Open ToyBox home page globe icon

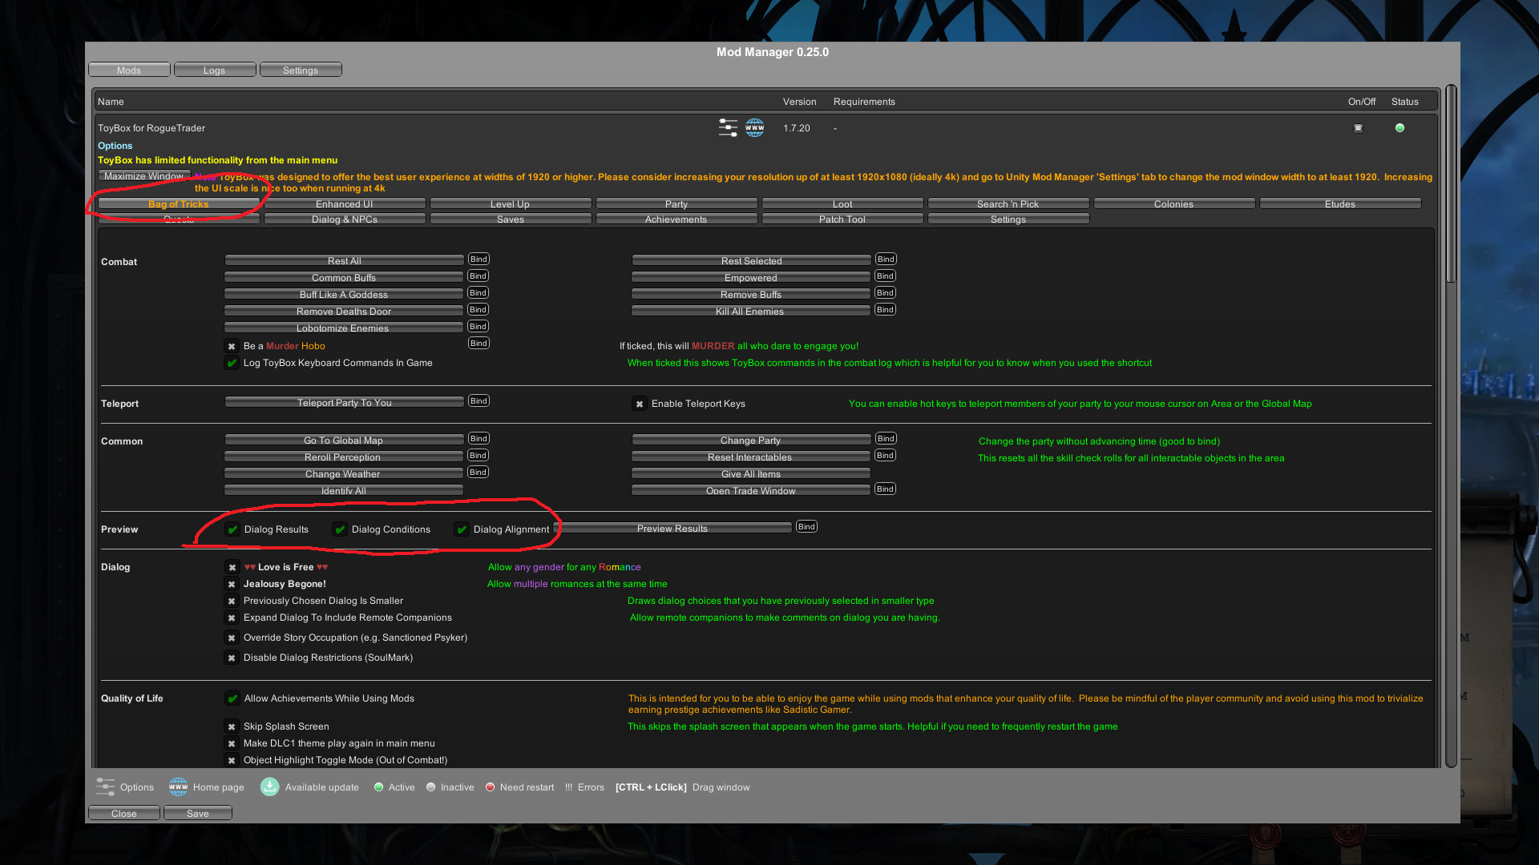click(754, 128)
